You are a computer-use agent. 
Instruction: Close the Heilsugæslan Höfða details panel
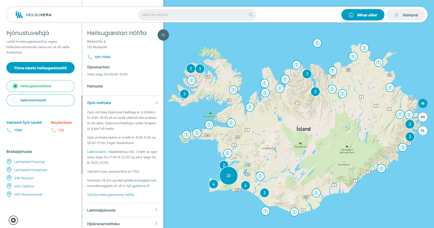point(163,35)
